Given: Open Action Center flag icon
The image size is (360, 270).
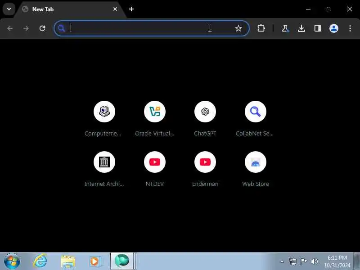Looking at the screenshot, I should click(303, 261).
